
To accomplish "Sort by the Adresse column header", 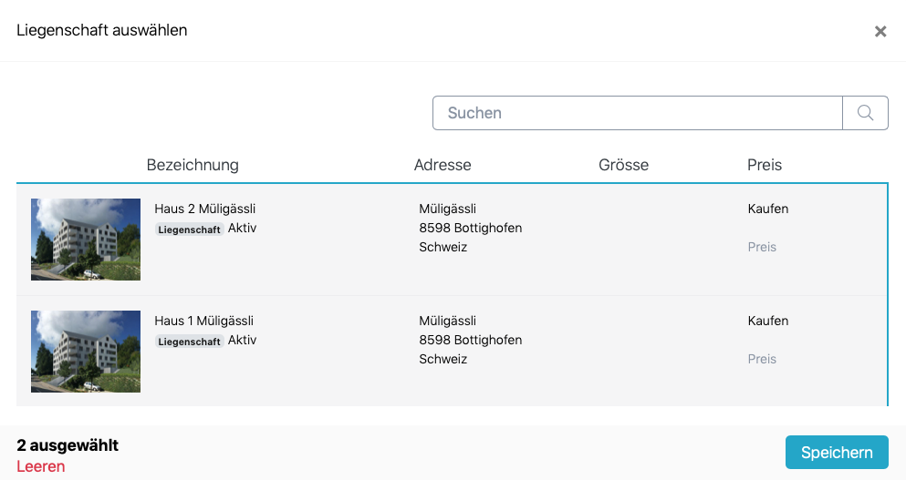I will pyautogui.click(x=443, y=165).
